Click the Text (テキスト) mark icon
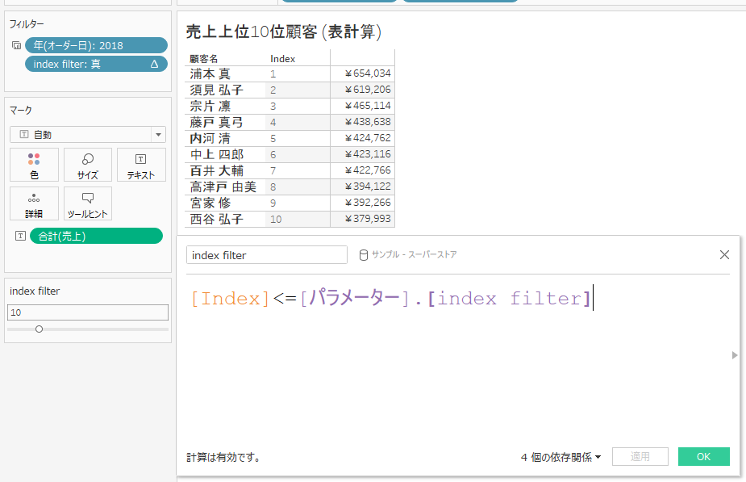Image resolution: width=746 pixels, height=482 pixels. (x=140, y=165)
